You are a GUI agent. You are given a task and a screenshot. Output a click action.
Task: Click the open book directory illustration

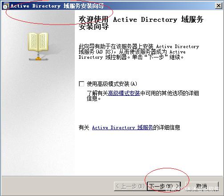[38, 42]
